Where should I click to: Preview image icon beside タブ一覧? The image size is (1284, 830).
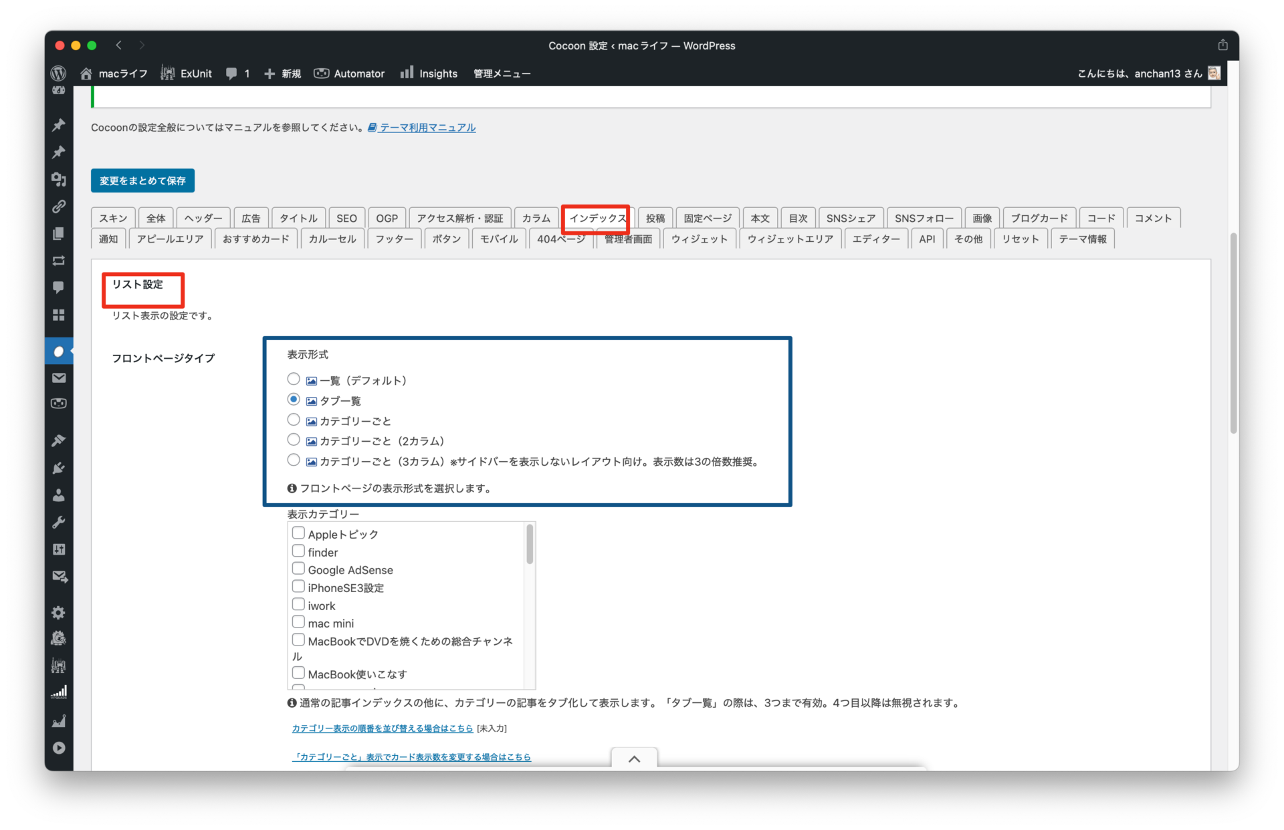(x=311, y=401)
